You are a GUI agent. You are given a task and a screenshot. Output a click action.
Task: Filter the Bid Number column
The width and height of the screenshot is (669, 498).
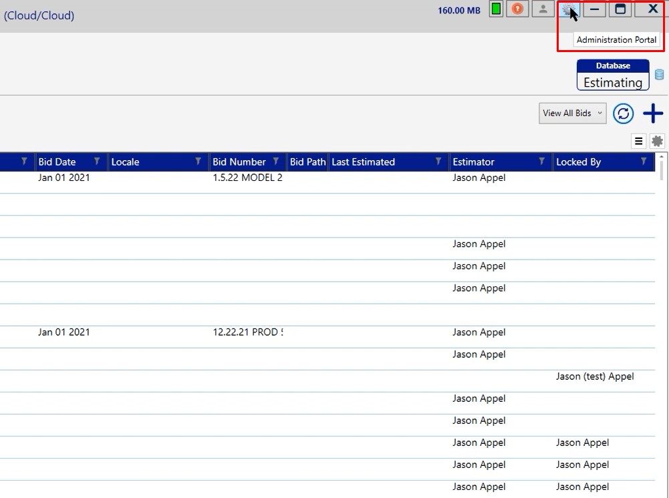[x=276, y=162]
